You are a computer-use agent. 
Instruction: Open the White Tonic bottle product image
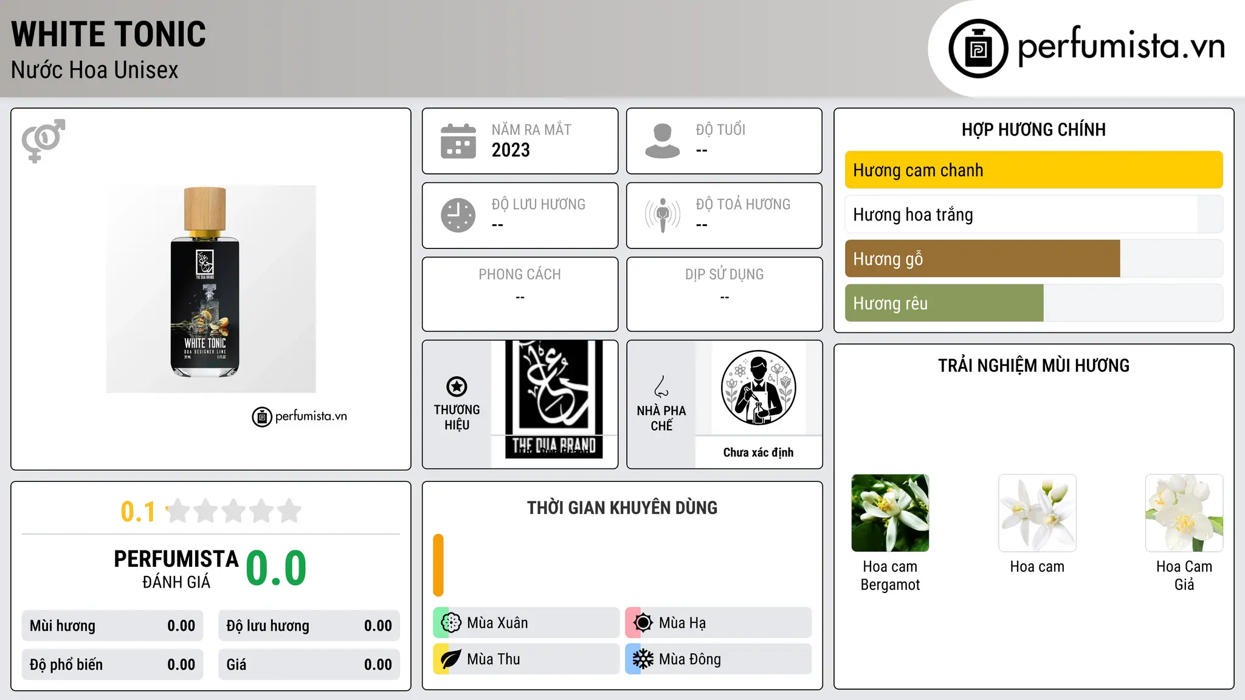pos(211,289)
